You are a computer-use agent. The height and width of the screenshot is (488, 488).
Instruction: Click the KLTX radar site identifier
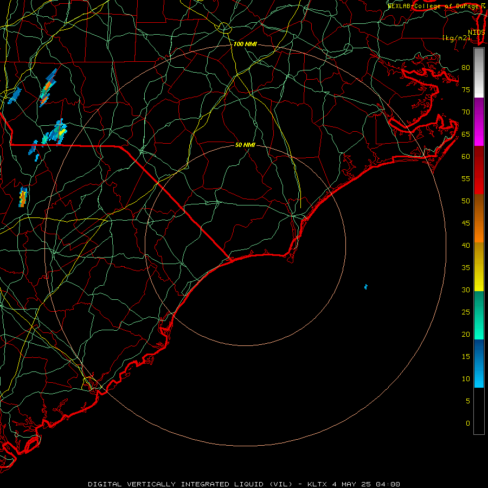click(317, 484)
